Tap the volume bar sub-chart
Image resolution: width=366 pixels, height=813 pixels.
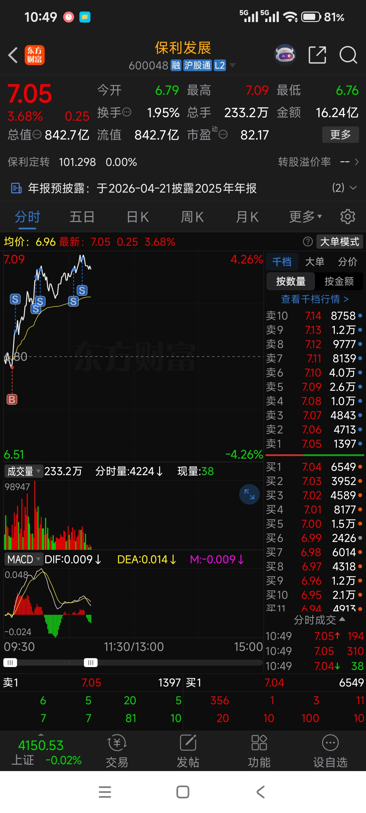(x=133, y=515)
